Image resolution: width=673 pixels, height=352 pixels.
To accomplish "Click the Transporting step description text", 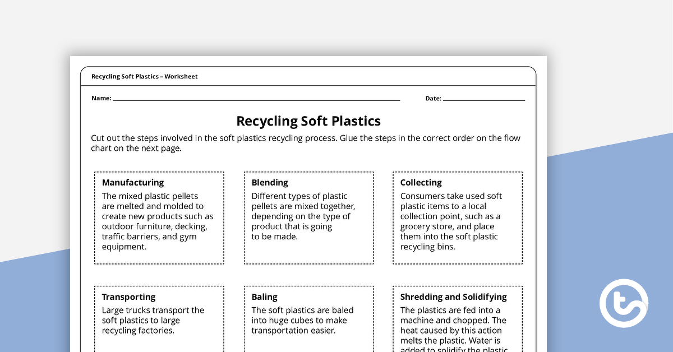I will click(x=153, y=321).
